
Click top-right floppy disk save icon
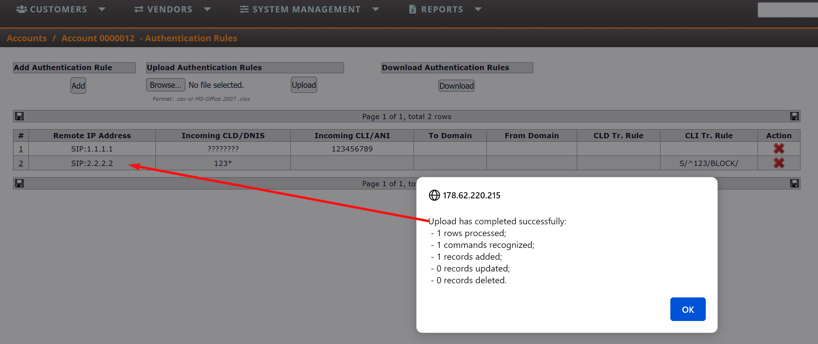point(794,116)
